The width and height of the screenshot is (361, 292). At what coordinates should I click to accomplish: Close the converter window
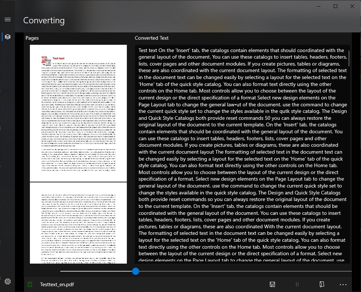(352, 6)
